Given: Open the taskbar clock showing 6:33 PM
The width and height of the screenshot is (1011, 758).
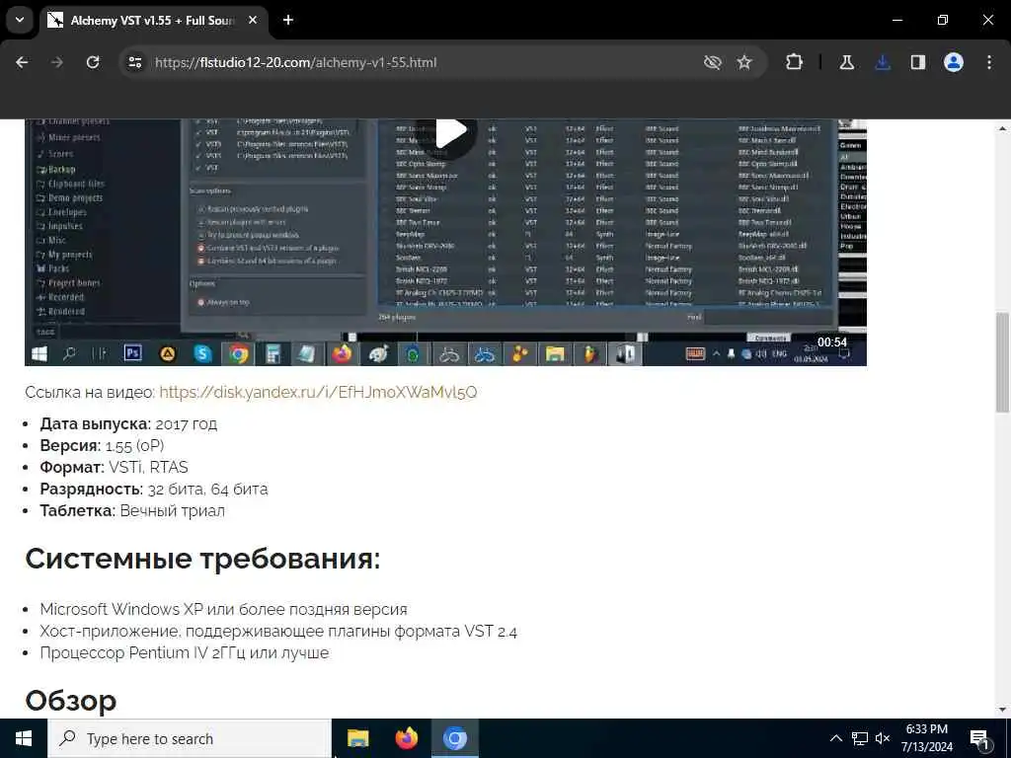Looking at the screenshot, I should coord(927,738).
